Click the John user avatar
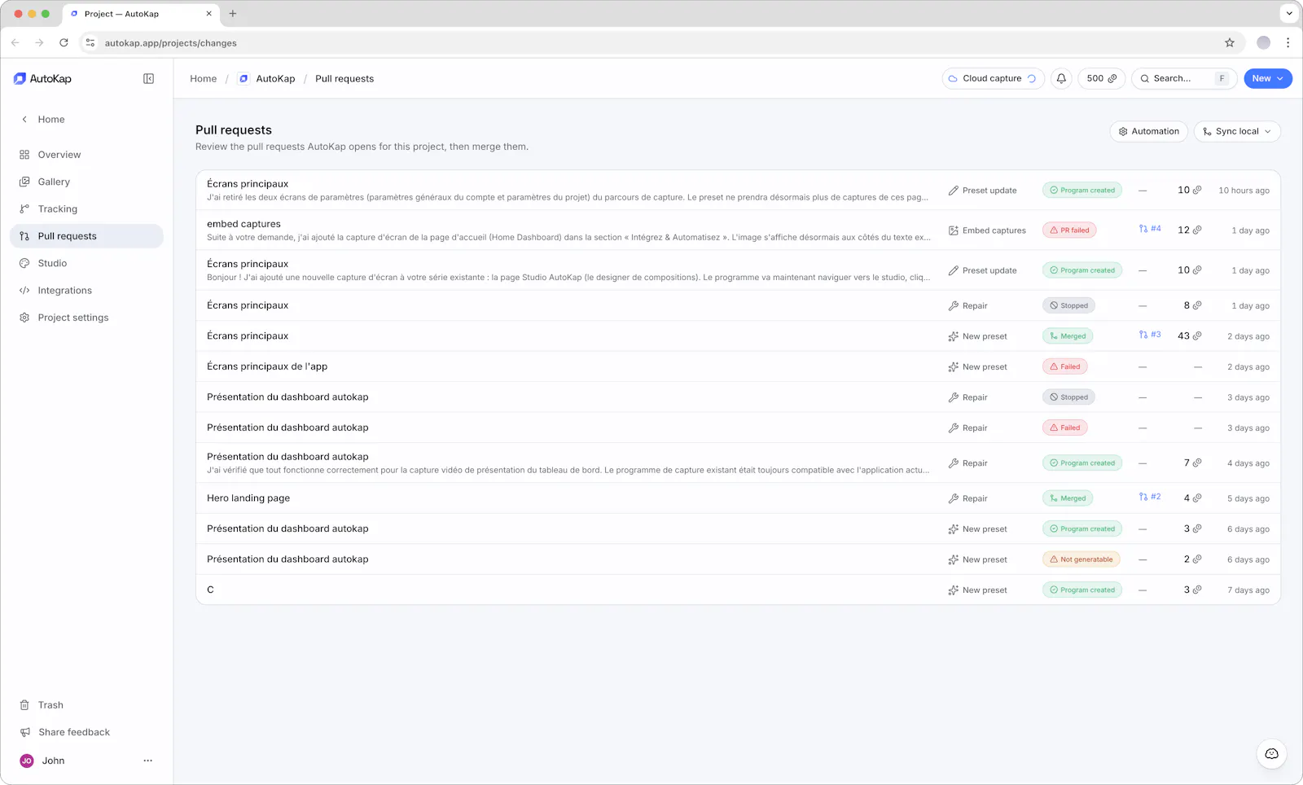Viewport: 1303px width, 785px height. (27, 761)
